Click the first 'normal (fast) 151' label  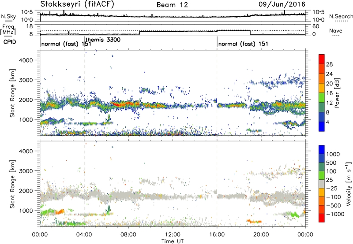(x=66, y=44)
